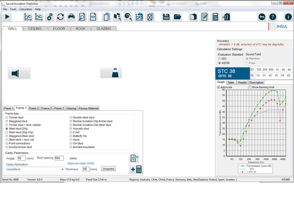Click the crossed-out page icon
This screenshot has width=294, height=197.
click(x=150, y=17)
